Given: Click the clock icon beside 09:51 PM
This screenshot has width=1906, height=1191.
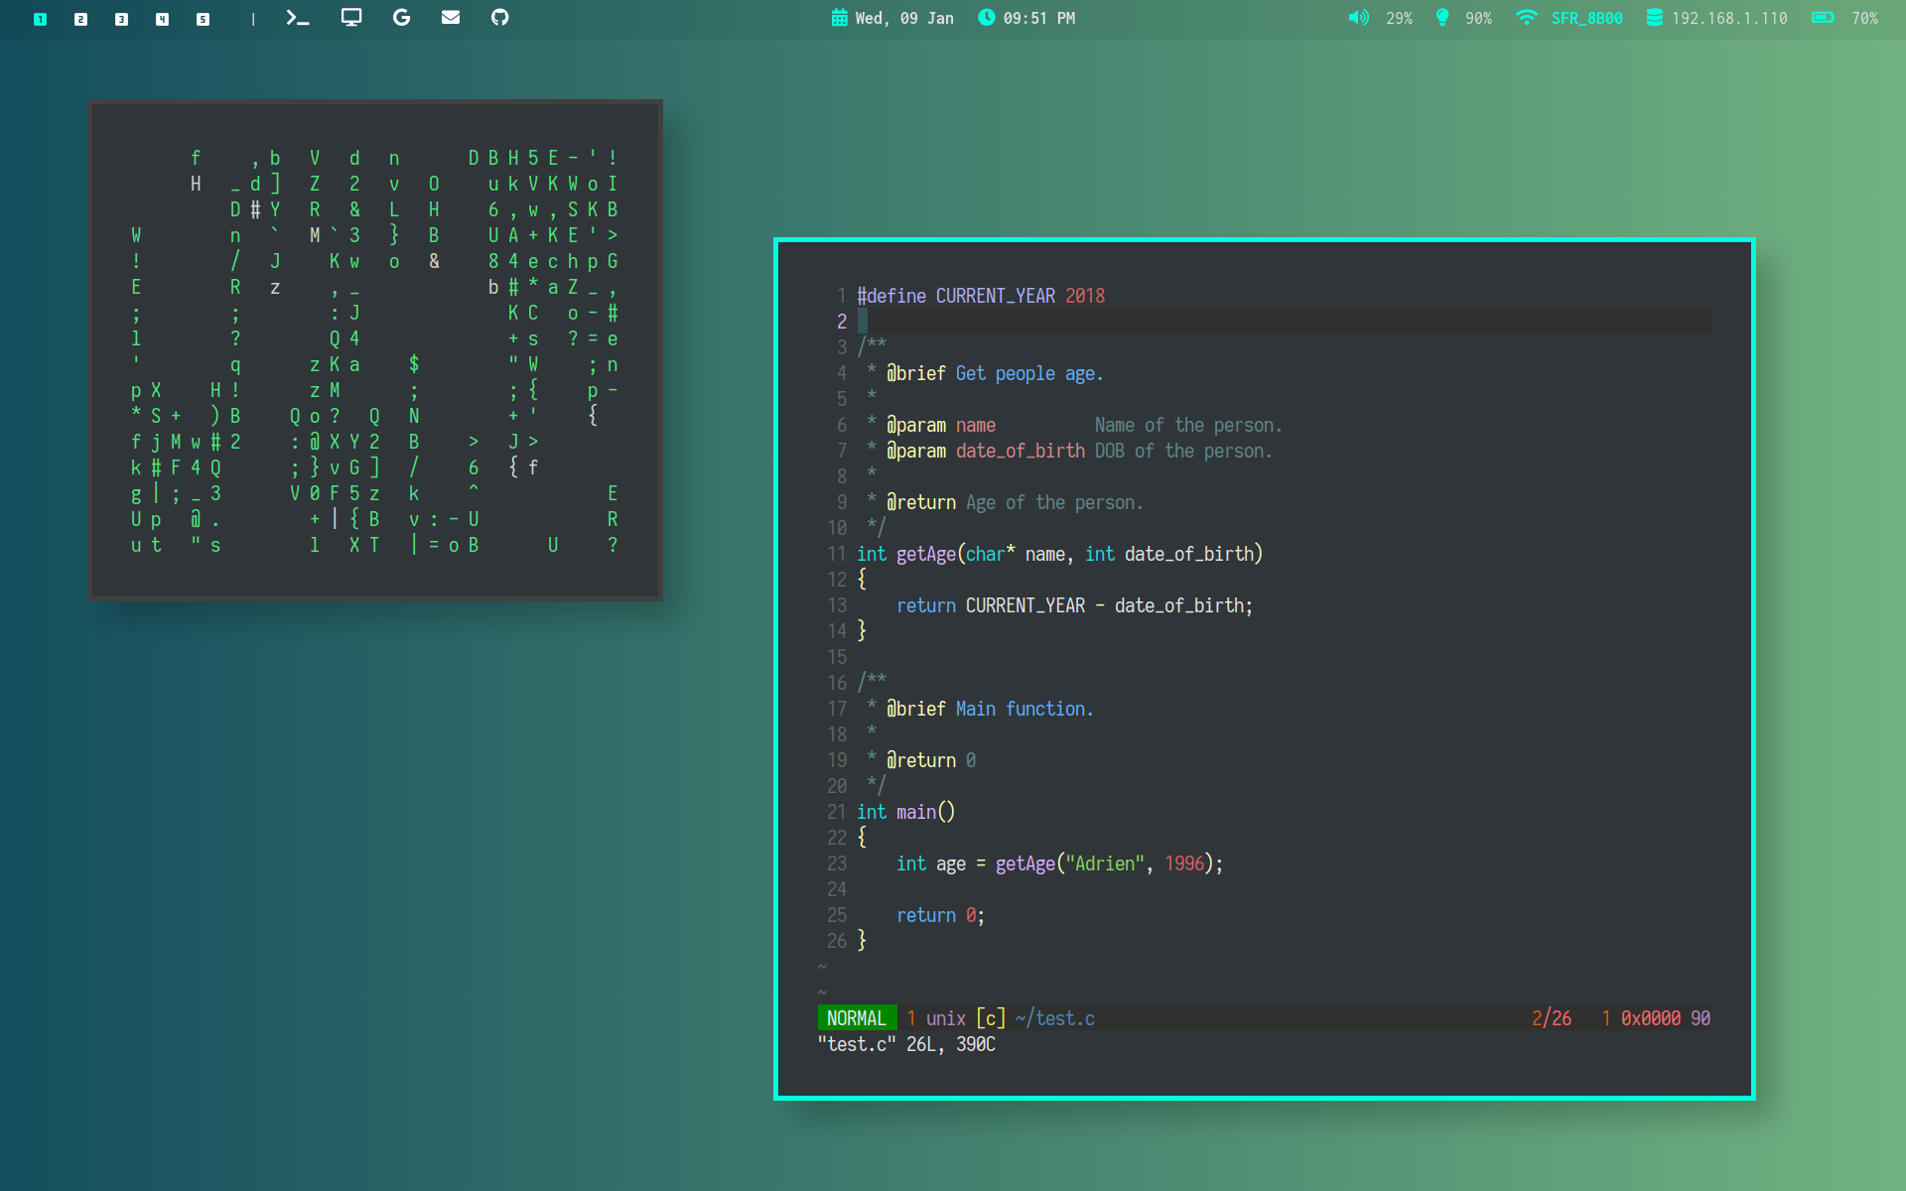Looking at the screenshot, I should (x=986, y=18).
